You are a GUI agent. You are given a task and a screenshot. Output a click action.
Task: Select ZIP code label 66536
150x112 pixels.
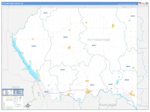(x=127, y=80)
